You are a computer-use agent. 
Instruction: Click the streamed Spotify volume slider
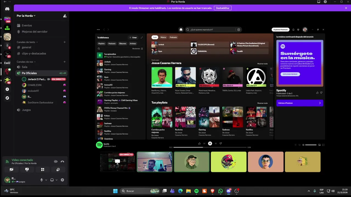click(311, 145)
